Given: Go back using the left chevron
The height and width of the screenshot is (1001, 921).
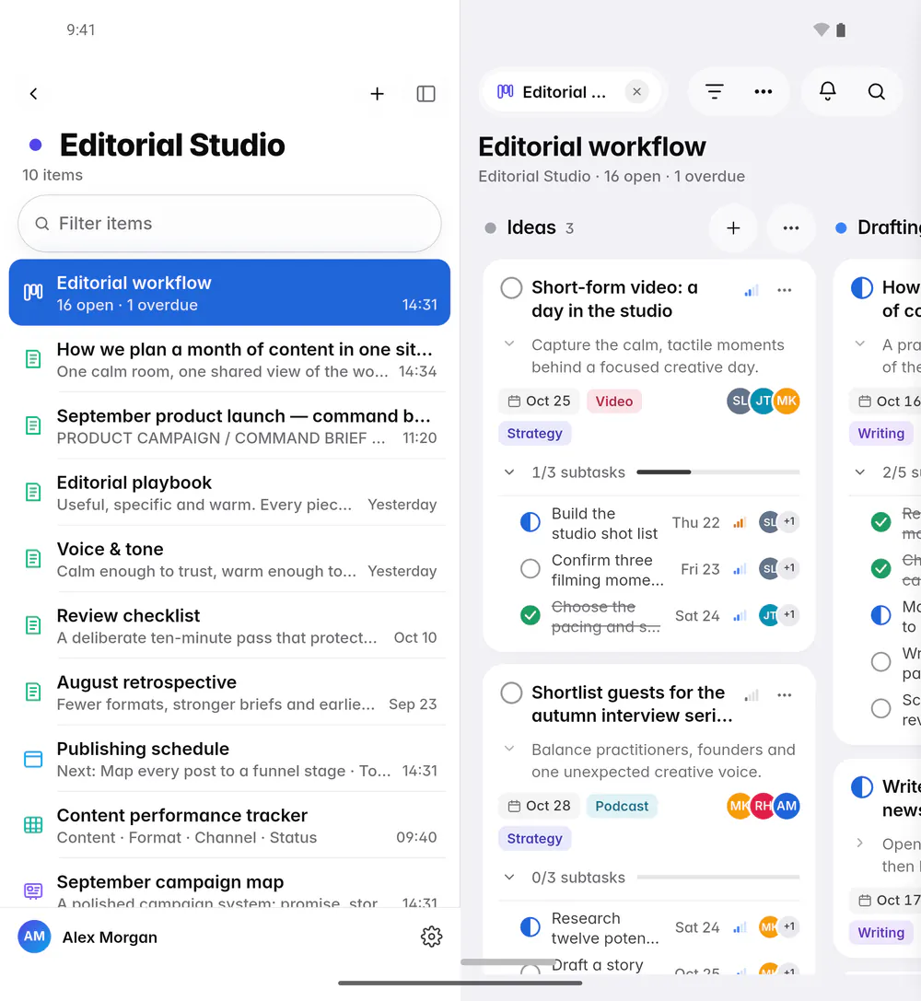Looking at the screenshot, I should tap(34, 94).
